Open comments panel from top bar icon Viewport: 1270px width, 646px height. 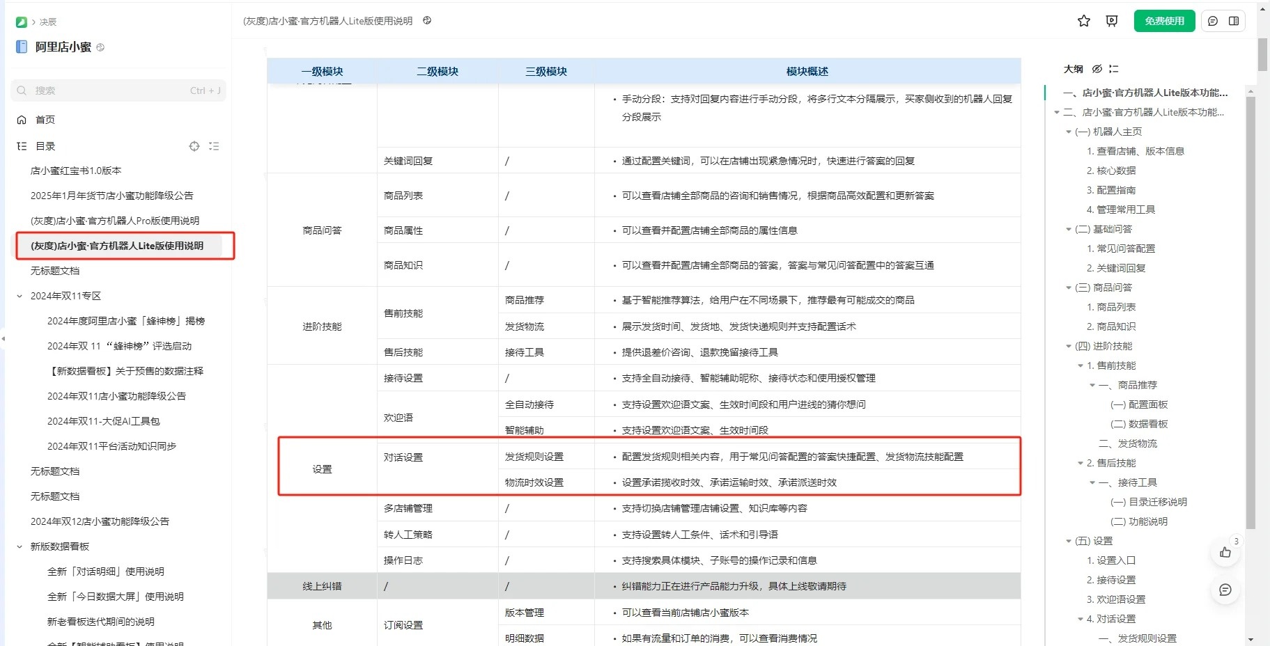(1213, 21)
